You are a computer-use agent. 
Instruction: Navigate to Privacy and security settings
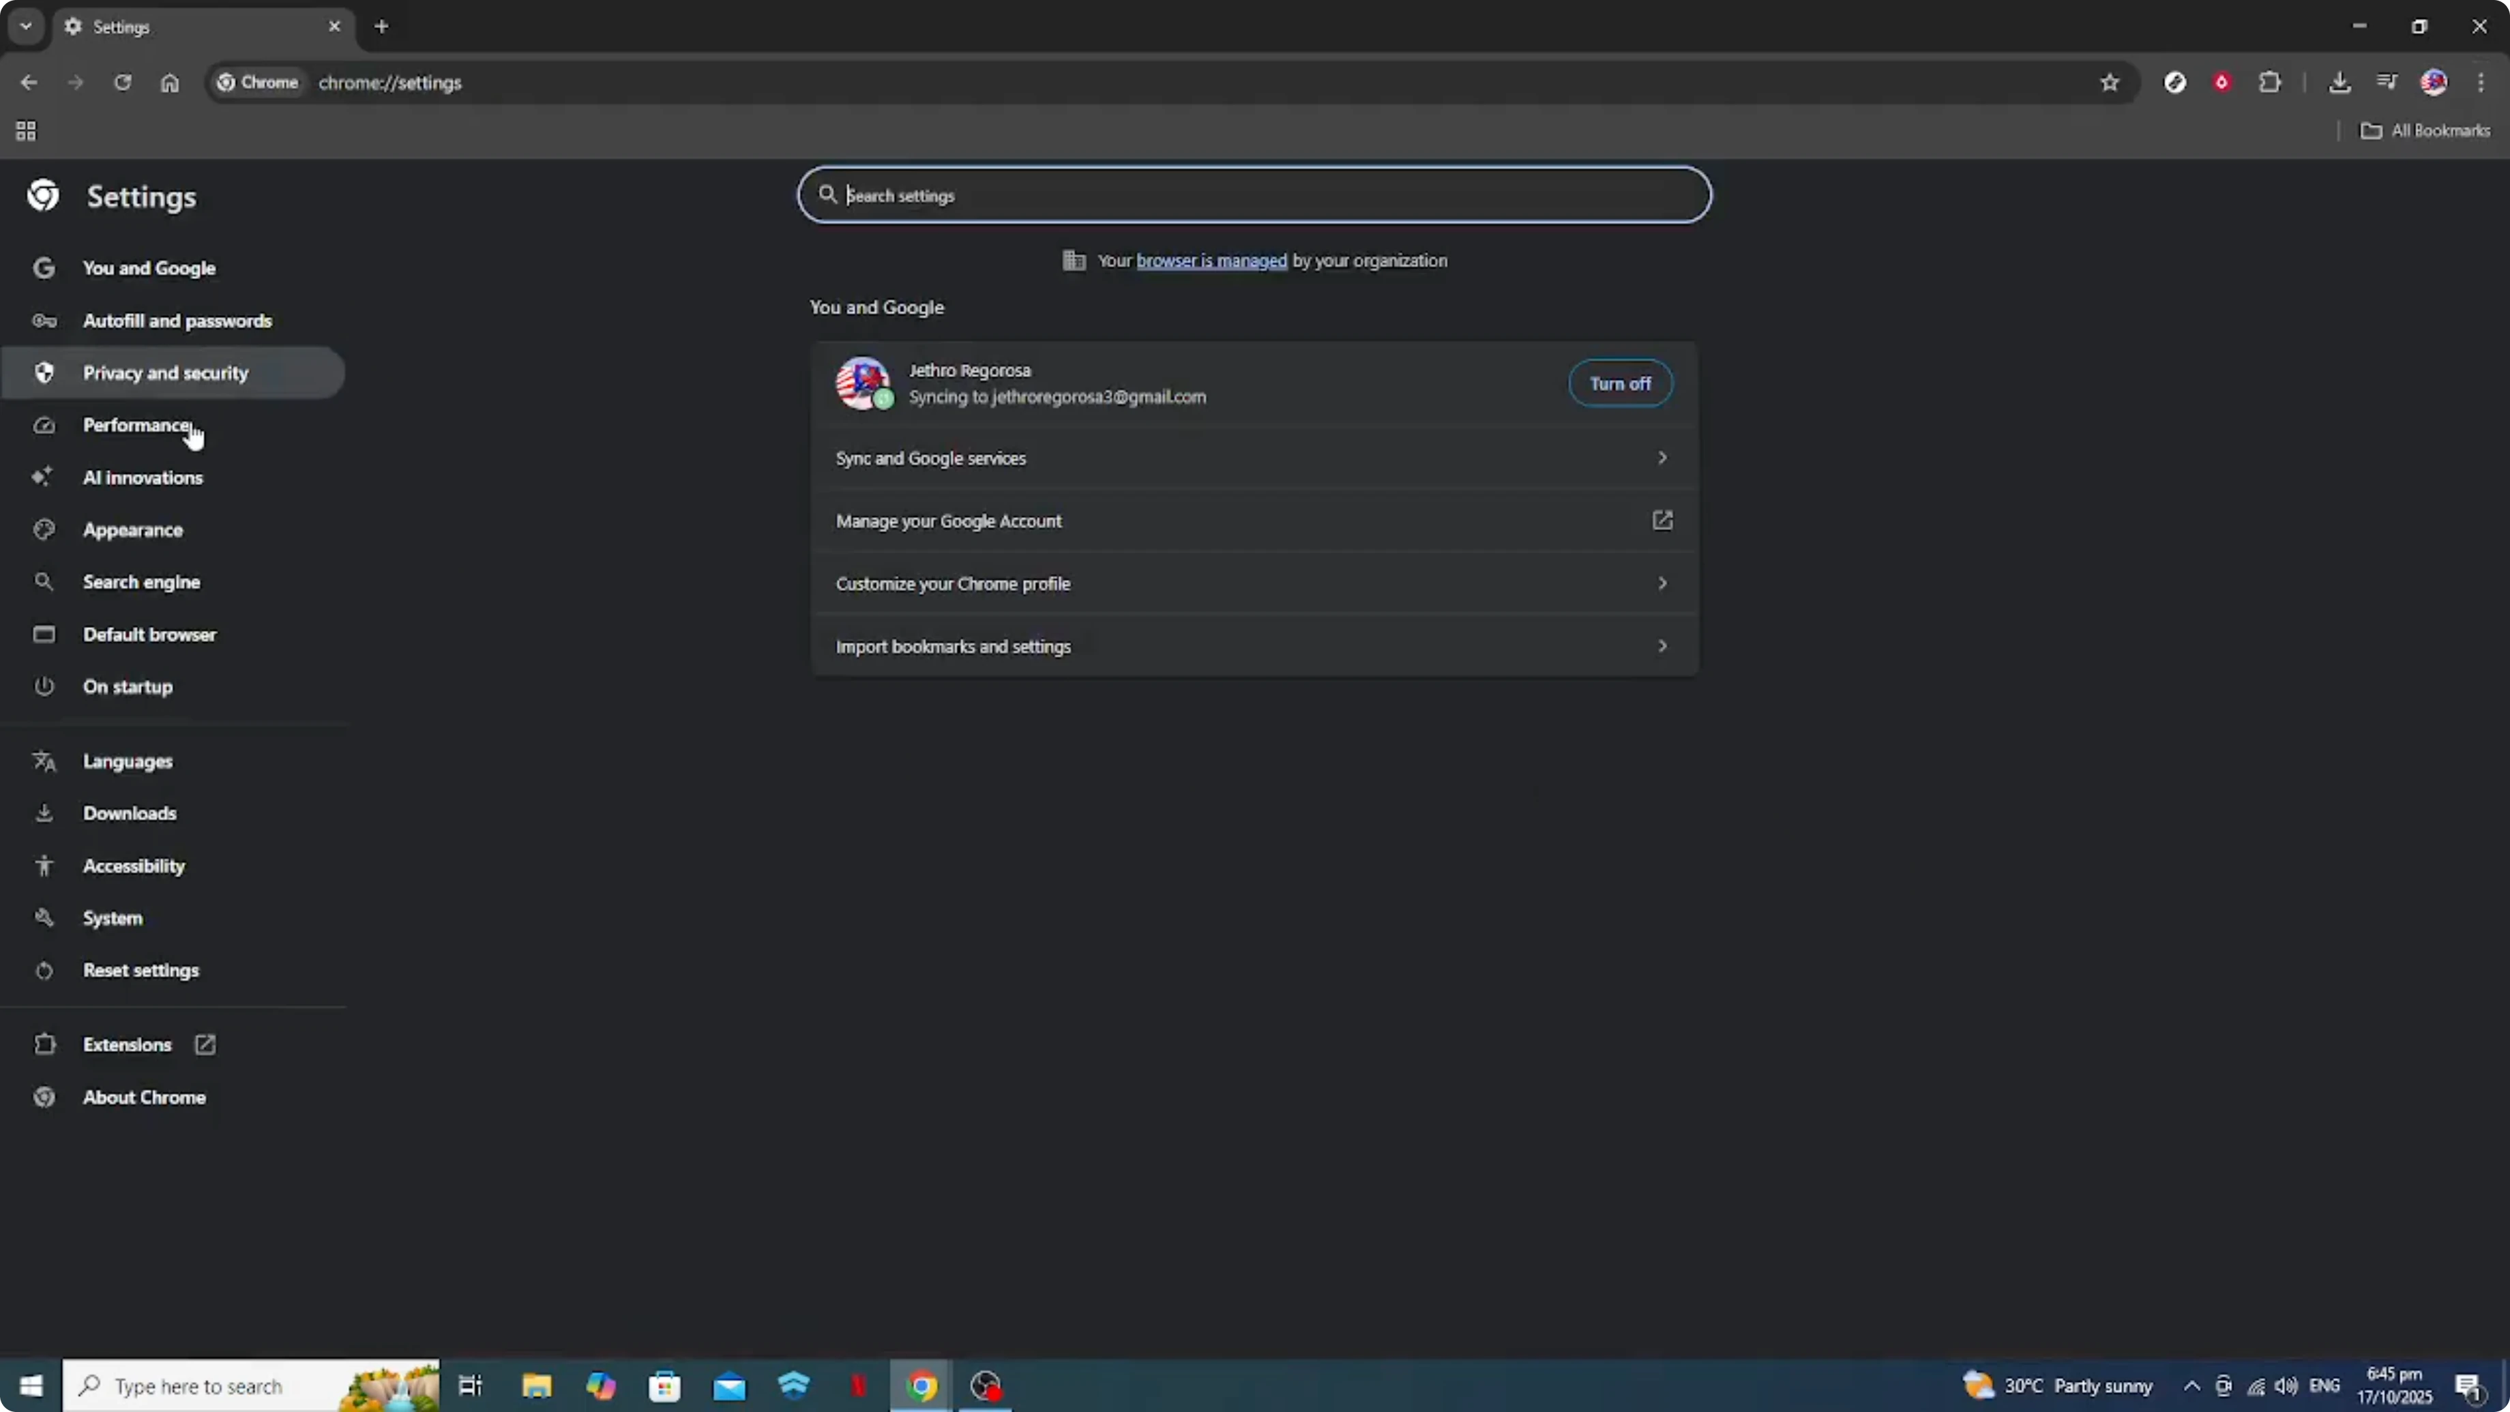pos(164,372)
